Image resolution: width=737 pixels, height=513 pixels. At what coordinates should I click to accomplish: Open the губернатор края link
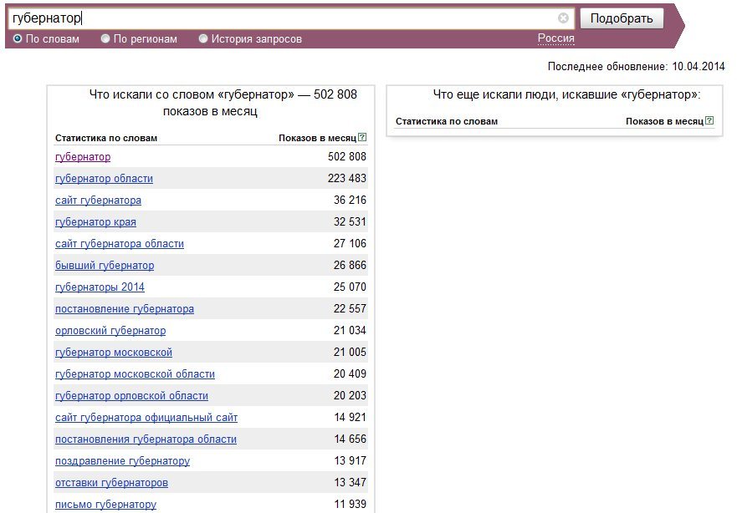coord(95,221)
